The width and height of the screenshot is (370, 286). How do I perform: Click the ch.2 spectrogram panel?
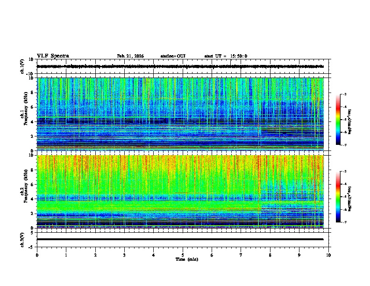(x=180, y=192)
